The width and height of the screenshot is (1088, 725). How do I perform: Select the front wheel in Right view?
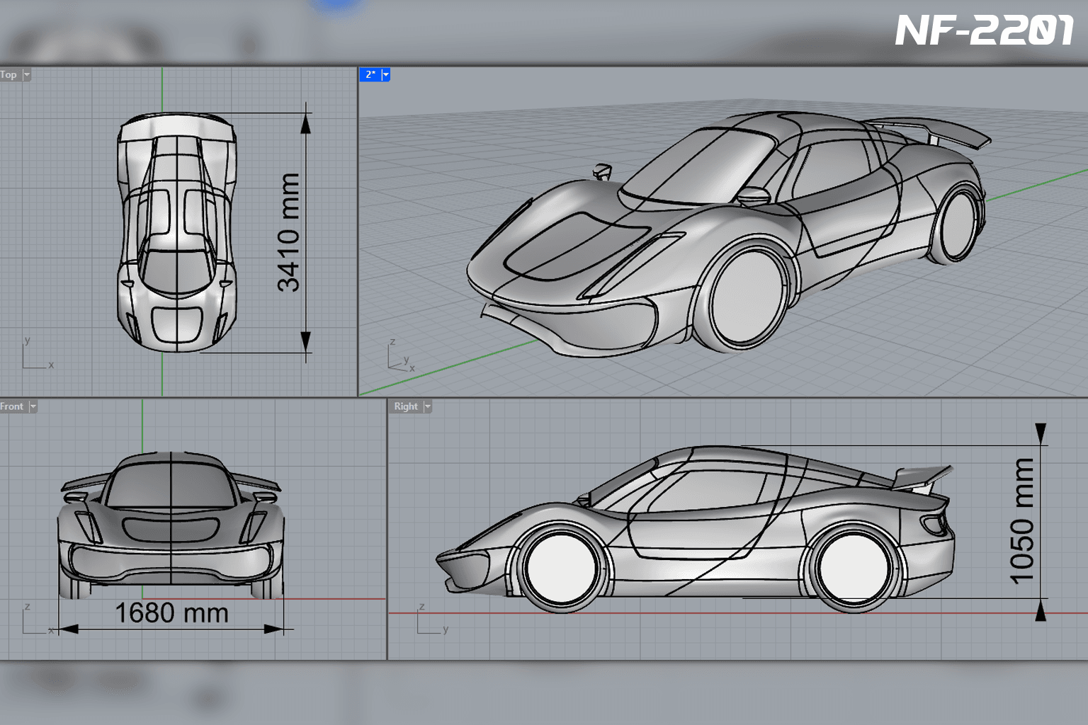pyautogui.click(x=561, y=569)
